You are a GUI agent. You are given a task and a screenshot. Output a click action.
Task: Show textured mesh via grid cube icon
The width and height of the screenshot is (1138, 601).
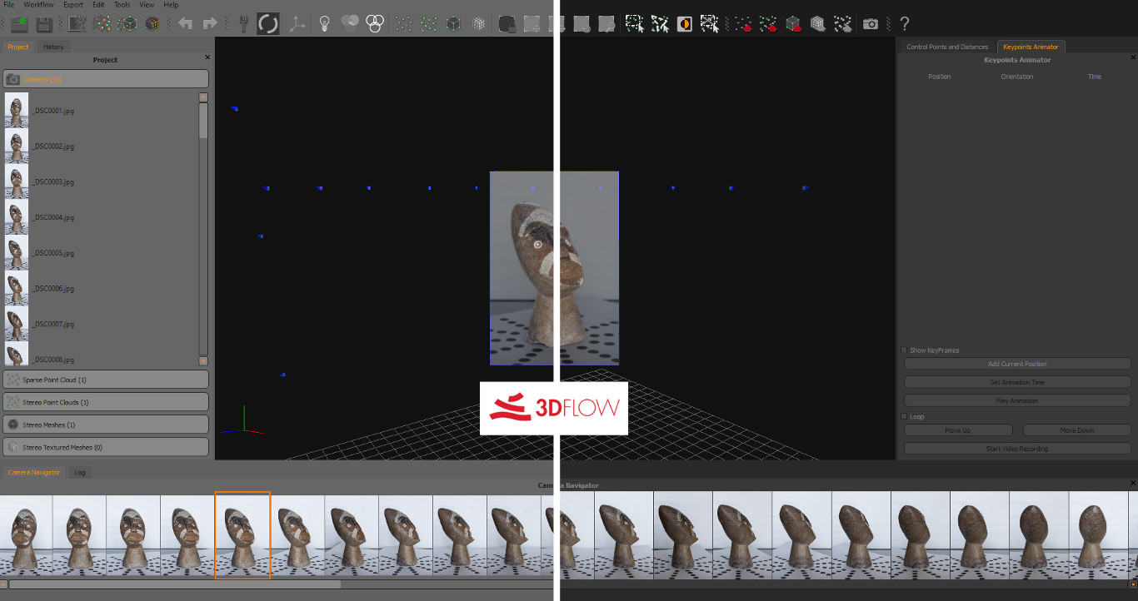(478, 24)
